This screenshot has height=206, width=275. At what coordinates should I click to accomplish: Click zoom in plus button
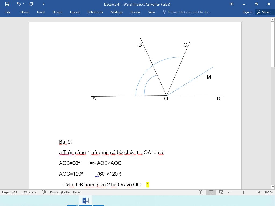coord(259,192)
